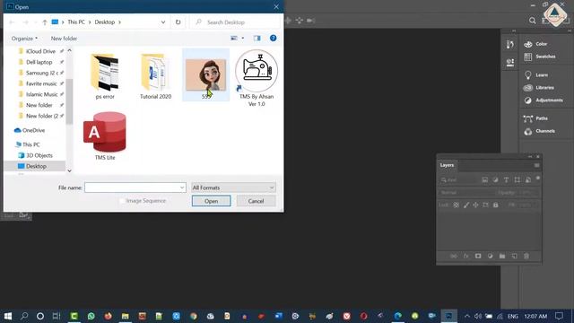
Task: Select Desktop in the navigation tree
Action: click(x=35, y=166)
